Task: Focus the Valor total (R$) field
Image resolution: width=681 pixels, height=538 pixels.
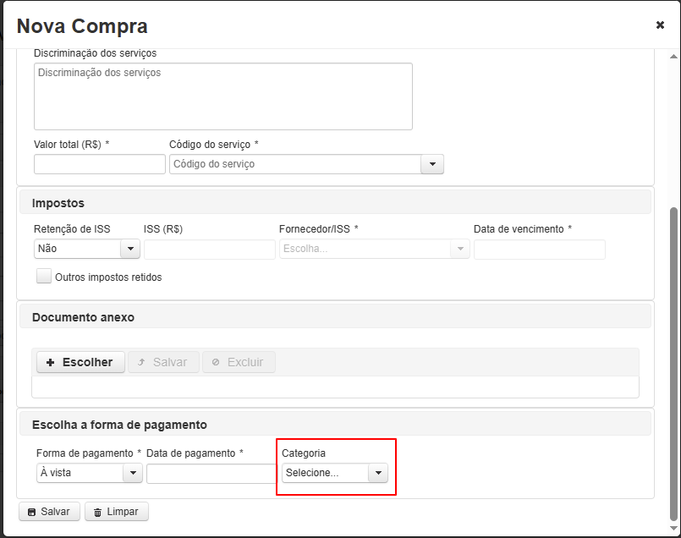Action: coord(99,164)
